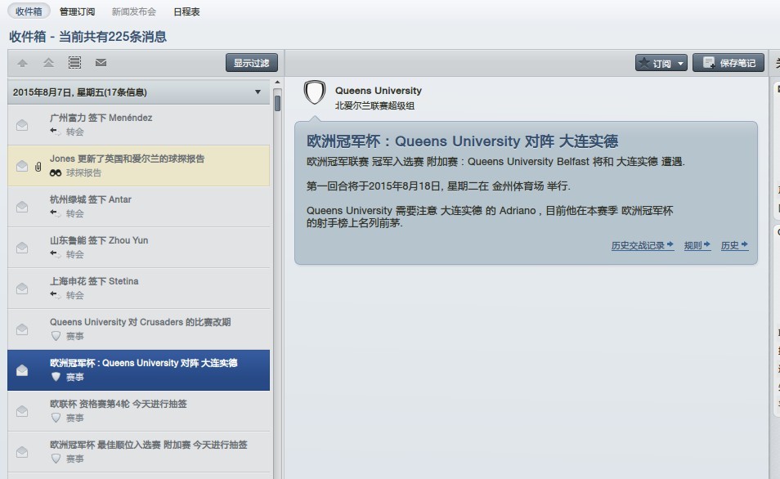Click the single up-arrow previous message icon
This screenshot has height=479, width=780.
tap(22, 63)
